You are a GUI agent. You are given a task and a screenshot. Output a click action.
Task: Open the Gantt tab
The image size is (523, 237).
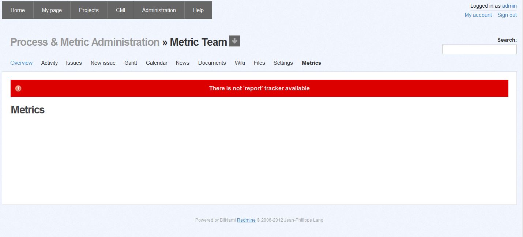tap(131, 63)
